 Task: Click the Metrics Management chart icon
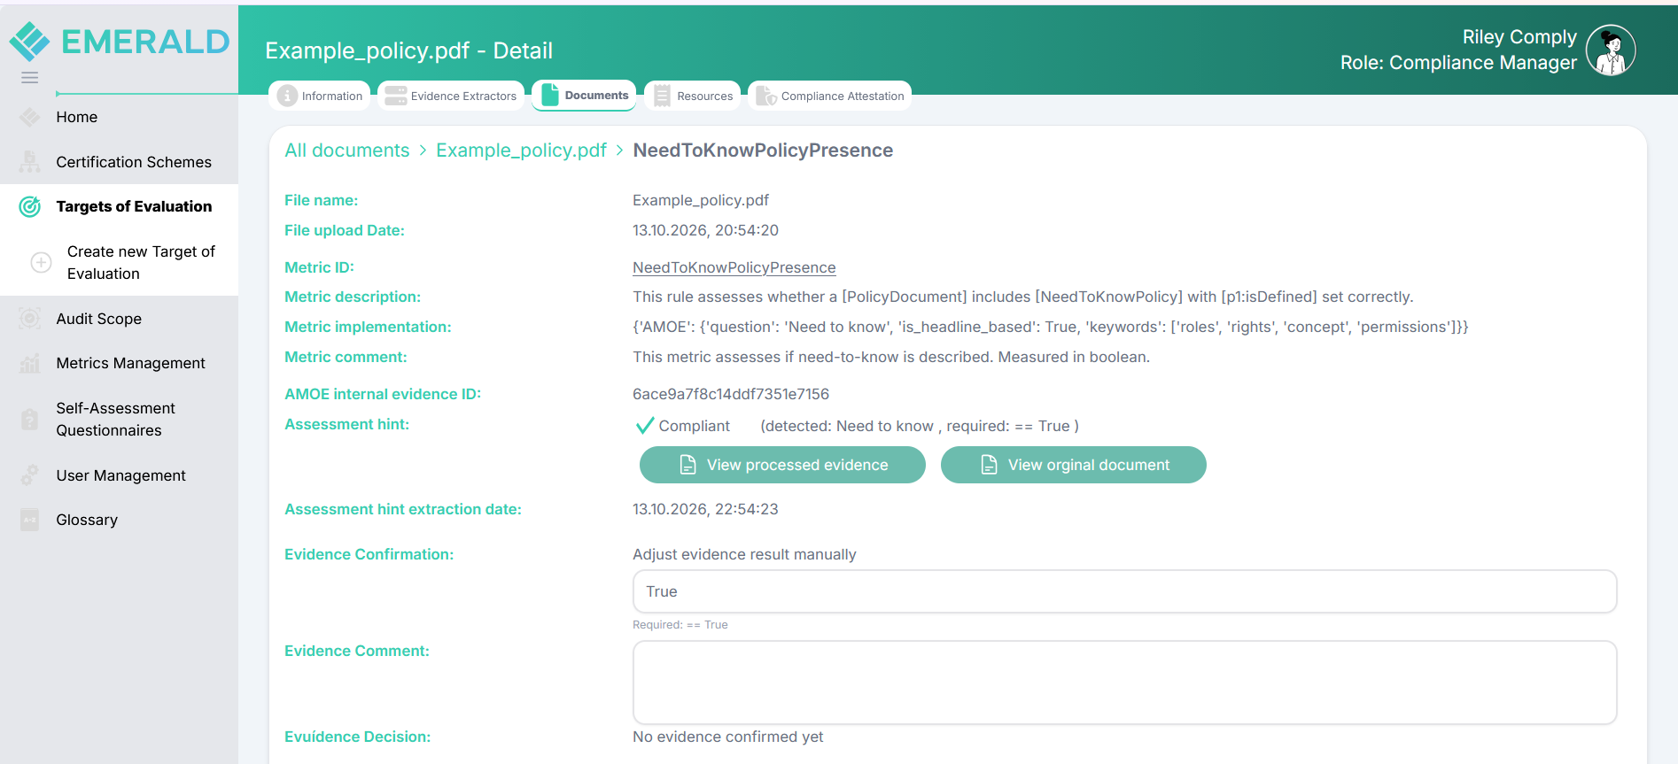pyautogui.click(x=30, y=363)
